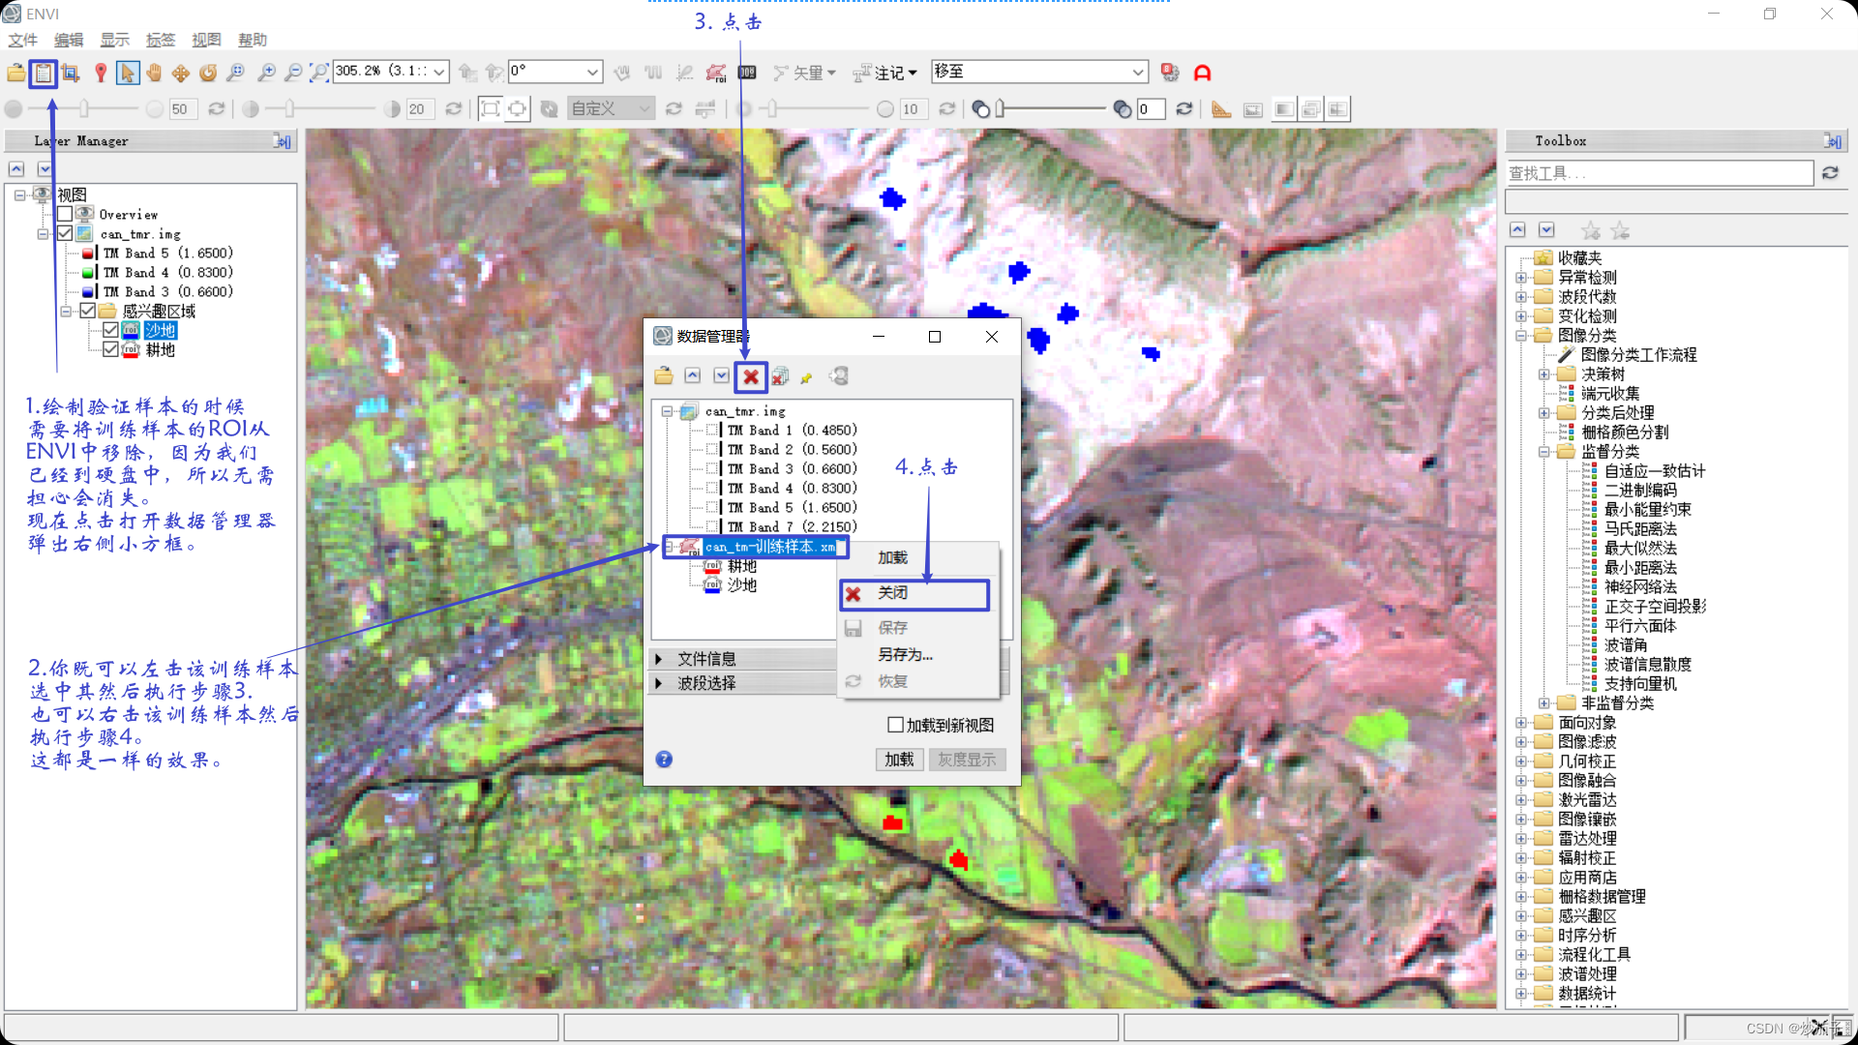
Task: Click the Zoom In magnifier
Action: (x=266, y=73)
